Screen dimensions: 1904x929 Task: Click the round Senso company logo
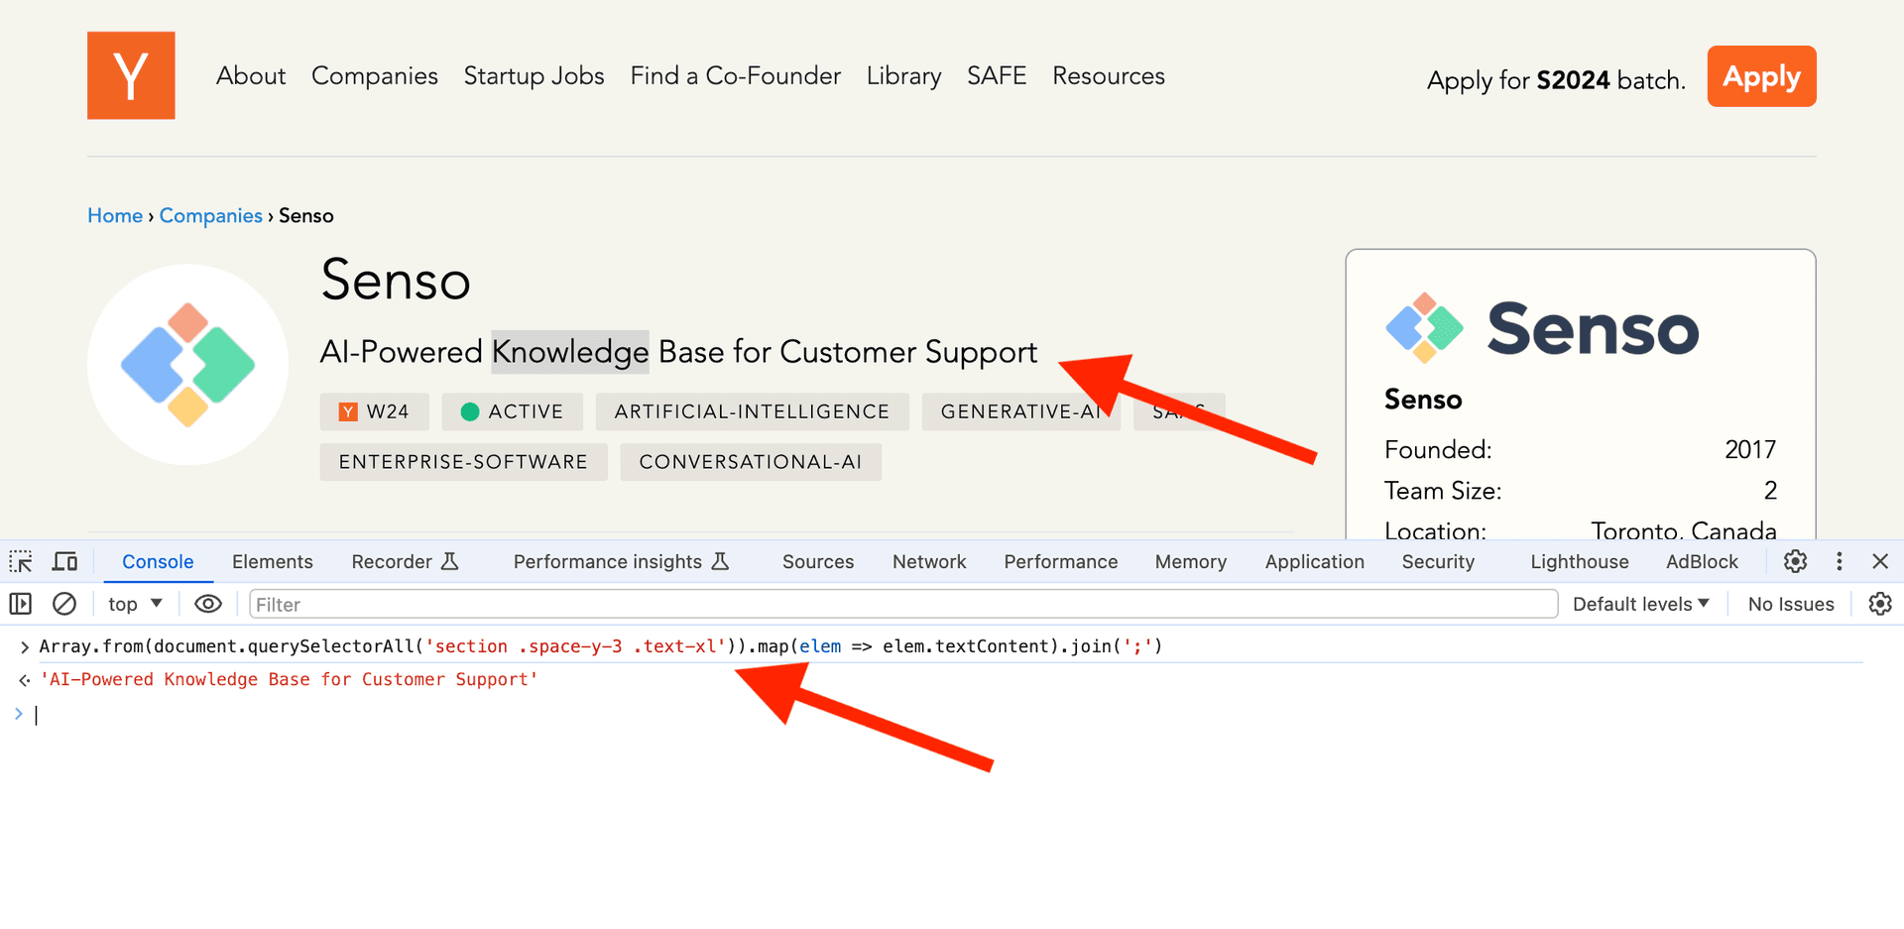(187, 365)
